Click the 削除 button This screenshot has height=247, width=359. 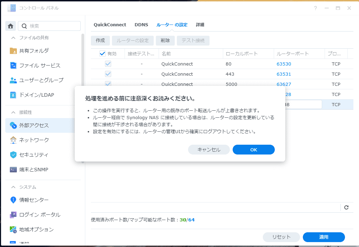coord(165,40)
